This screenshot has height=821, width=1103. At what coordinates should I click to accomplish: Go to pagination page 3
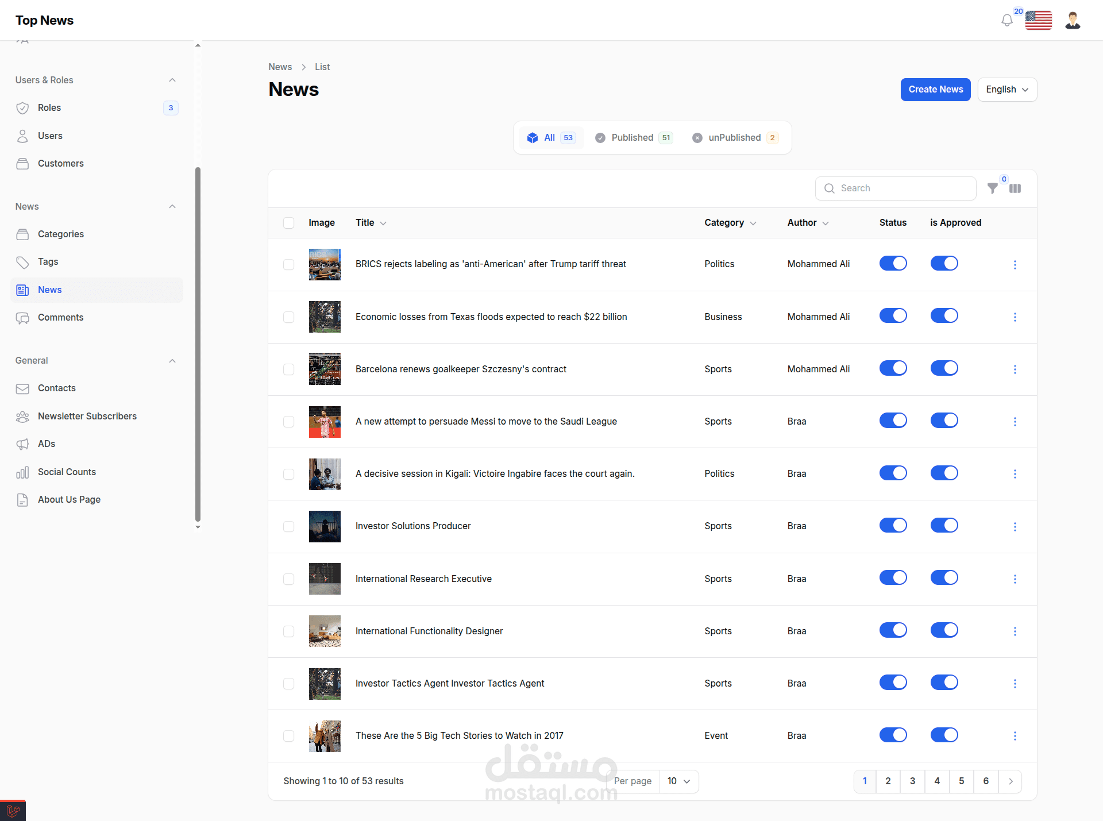click(912, 781)
